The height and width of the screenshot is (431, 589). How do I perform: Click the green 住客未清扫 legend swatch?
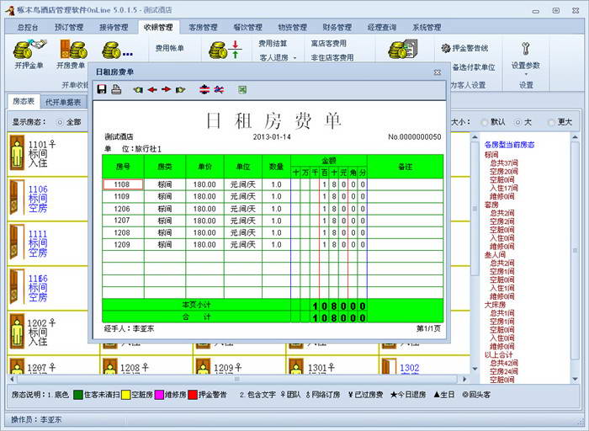pyautogui.click(x=77, y=395)
